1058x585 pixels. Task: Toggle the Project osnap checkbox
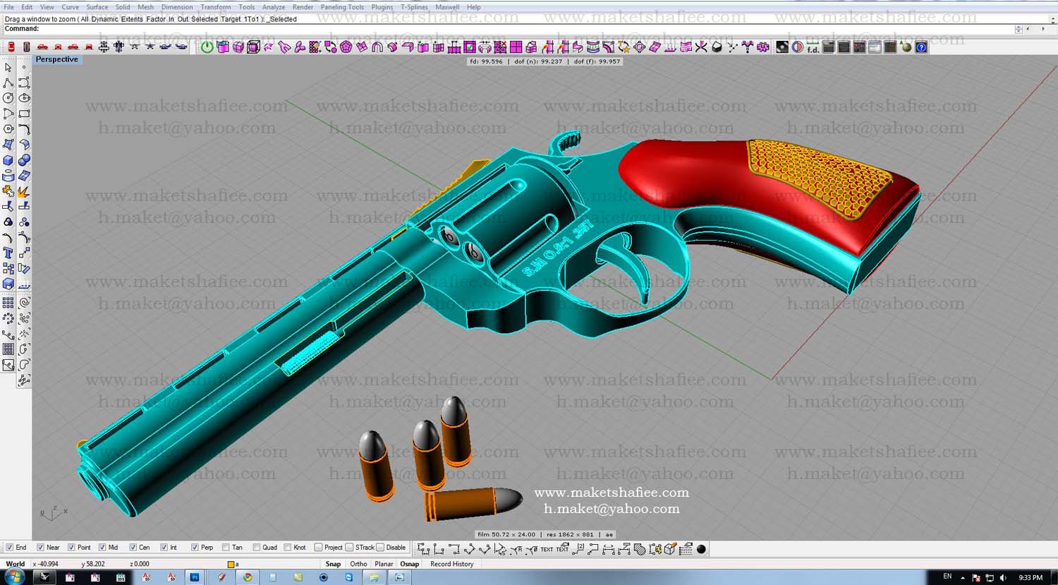click(x=318, y=548)
